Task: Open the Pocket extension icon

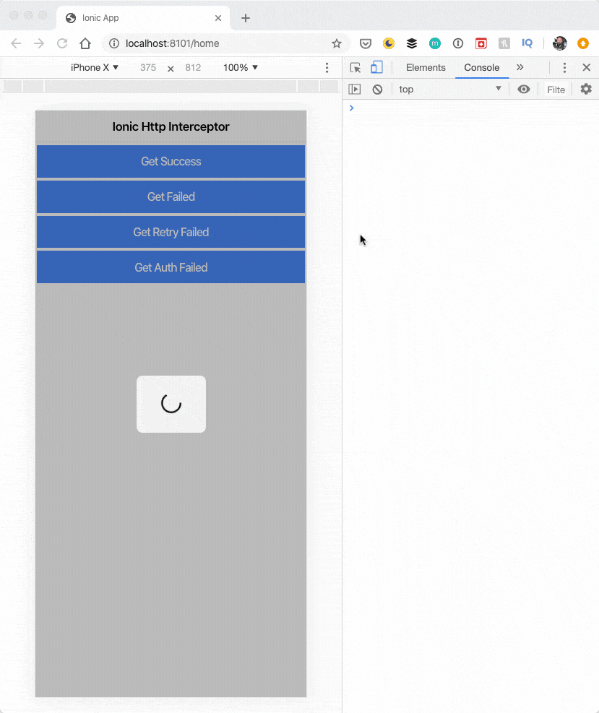Action: click(x=365, y=43)
